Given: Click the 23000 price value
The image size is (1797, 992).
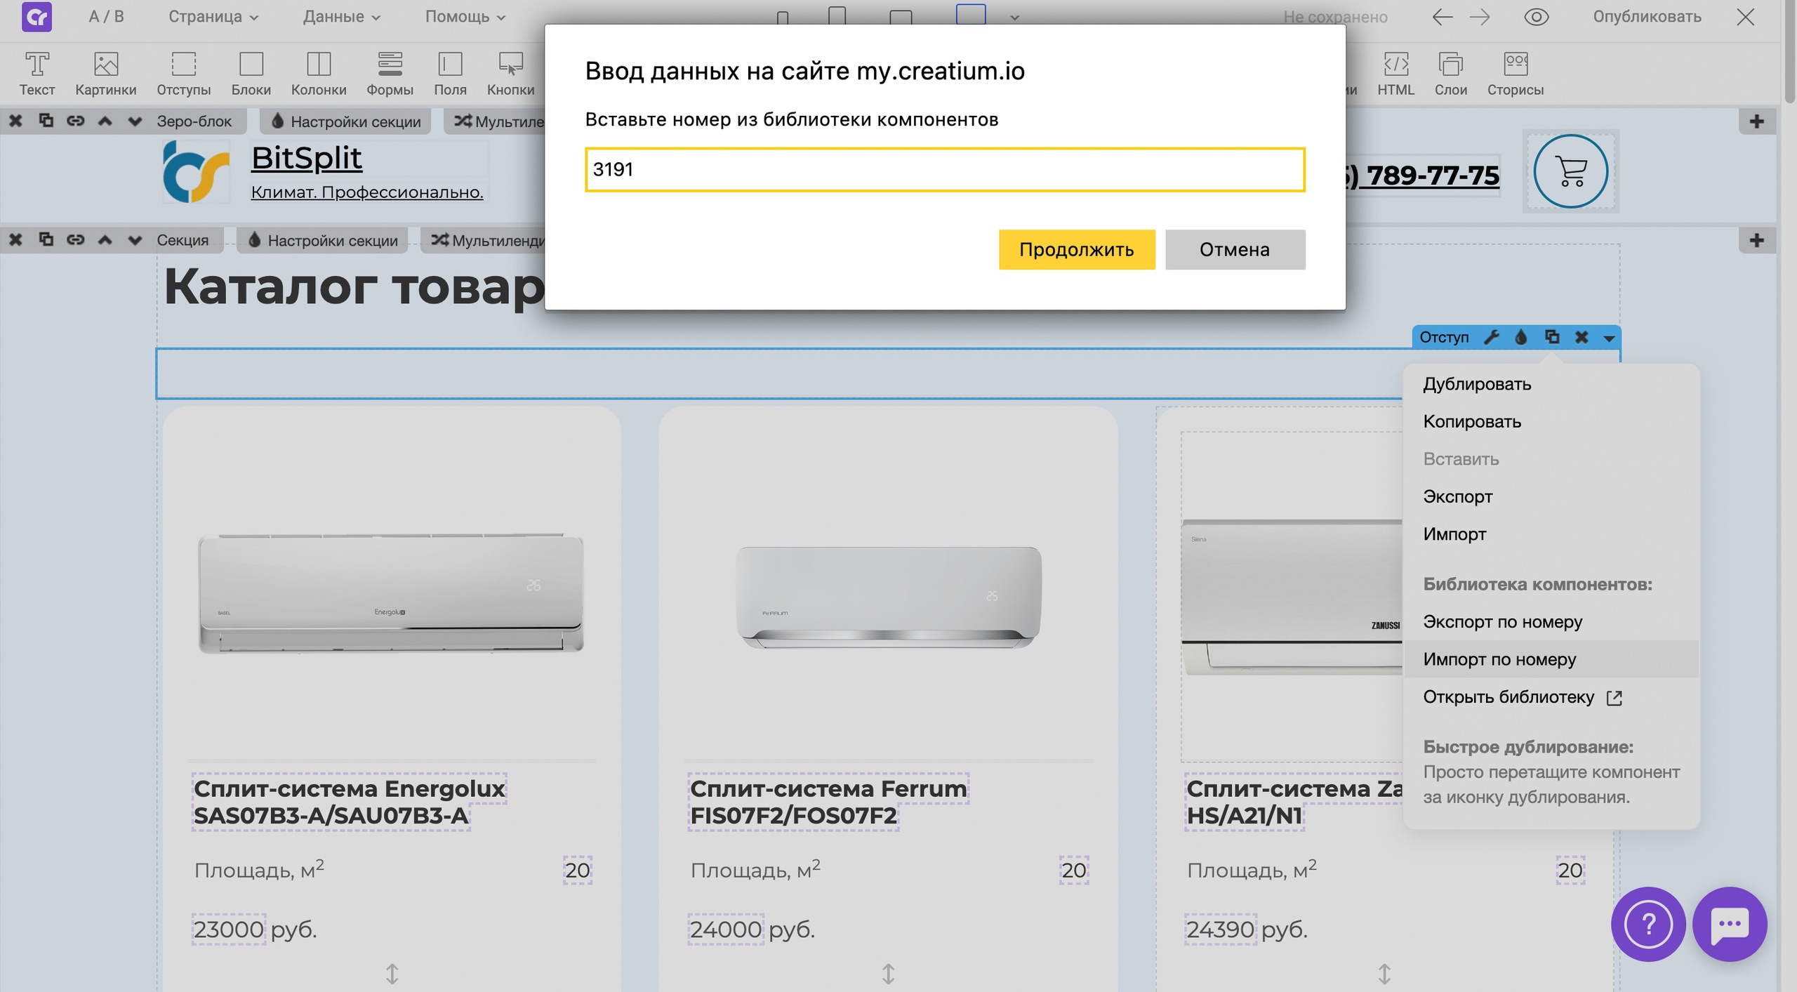Looking at the screenshot, I should tap(229, 929).
